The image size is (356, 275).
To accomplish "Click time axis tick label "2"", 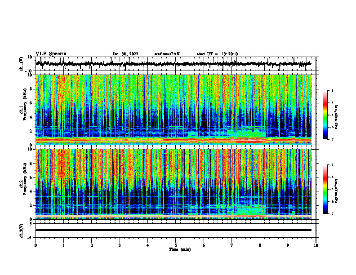I will [92, 245].
